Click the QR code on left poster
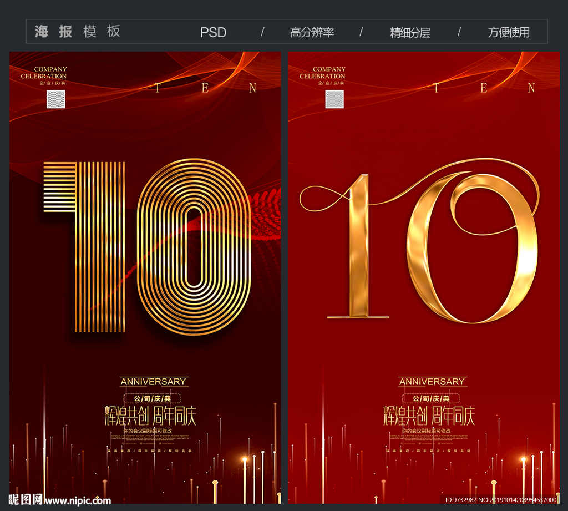 click(x=56, y=99)
